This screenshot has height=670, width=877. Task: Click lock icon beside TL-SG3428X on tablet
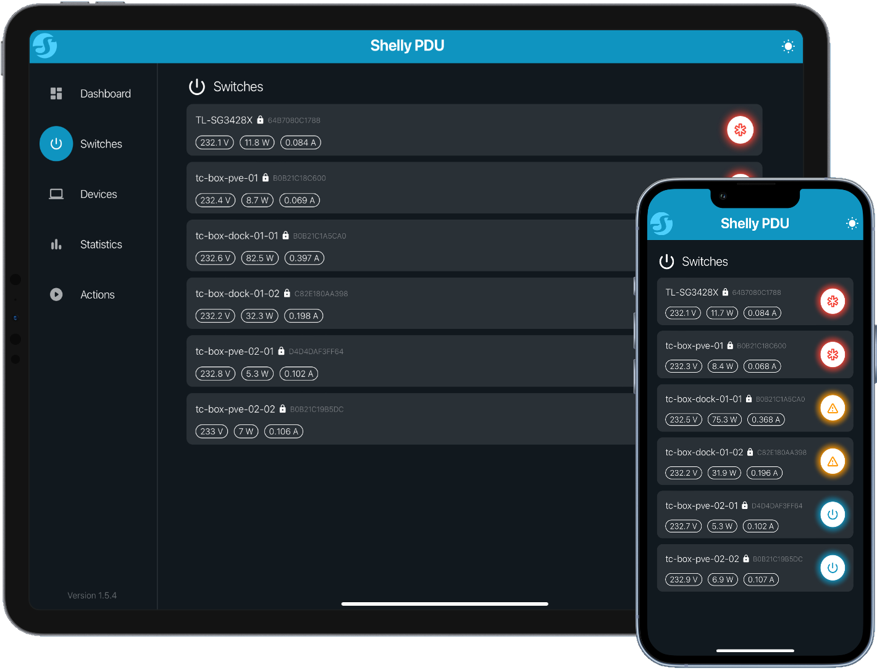point(260,120)
